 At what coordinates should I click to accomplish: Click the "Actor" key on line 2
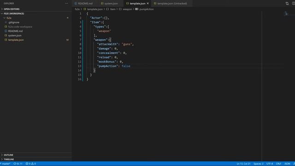[x=96, y=18]
